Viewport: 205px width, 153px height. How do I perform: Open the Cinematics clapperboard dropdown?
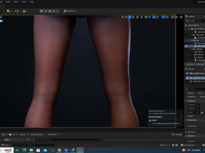25,11
